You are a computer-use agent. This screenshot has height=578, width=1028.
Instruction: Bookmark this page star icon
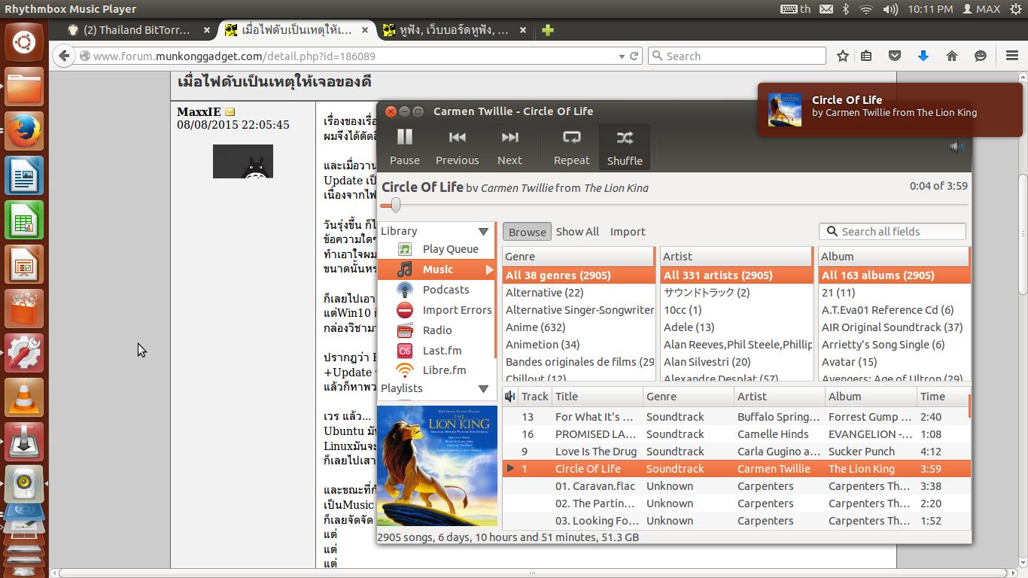[843, 56]
